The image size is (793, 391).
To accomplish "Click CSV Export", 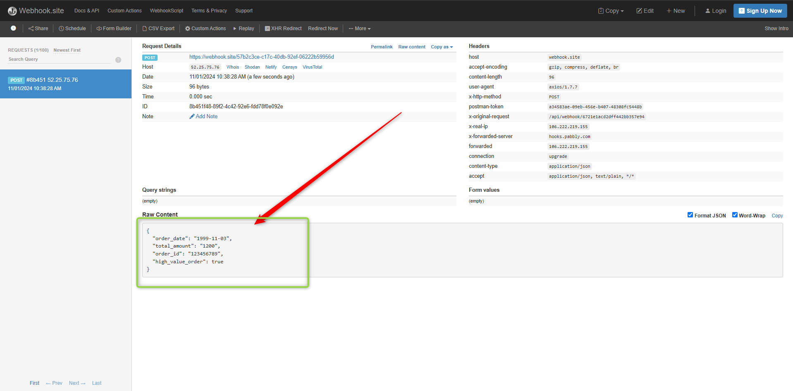I will tap(158, 29).
